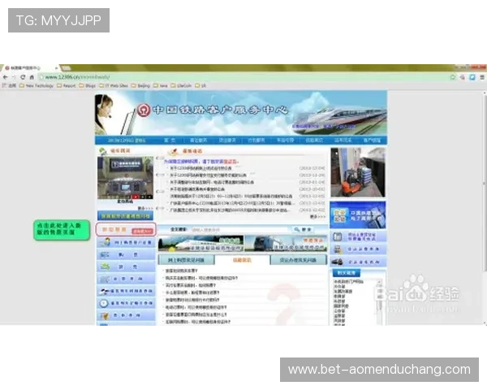
Task: Click the blue banner below the video
Action: click(x=125, y=215)
